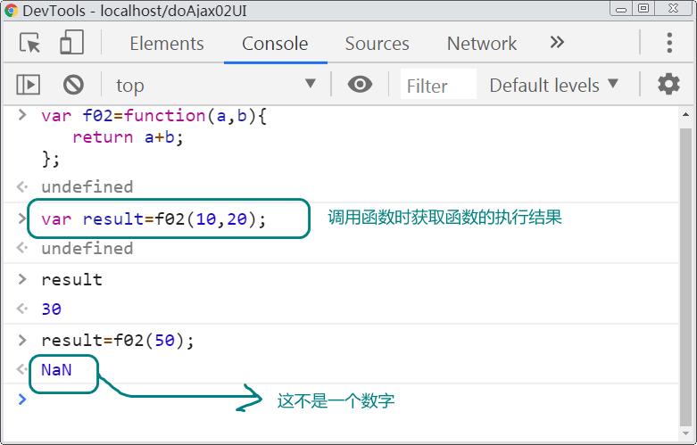Focus the console Filter input field
Screen dimensions: 697x445
(437, 86)
